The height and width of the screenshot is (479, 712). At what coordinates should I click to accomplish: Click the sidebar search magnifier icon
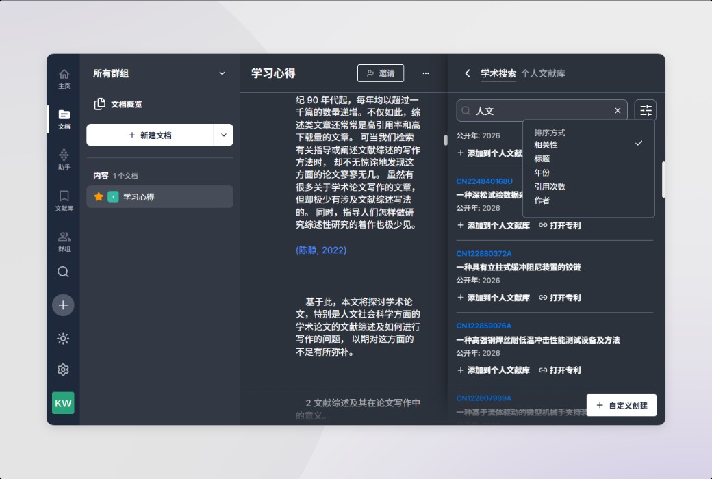click(x=63, y=272)
